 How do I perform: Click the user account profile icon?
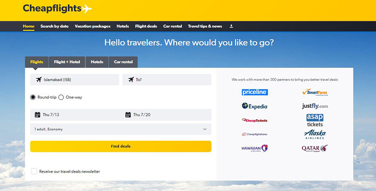(x=231, y=26)
